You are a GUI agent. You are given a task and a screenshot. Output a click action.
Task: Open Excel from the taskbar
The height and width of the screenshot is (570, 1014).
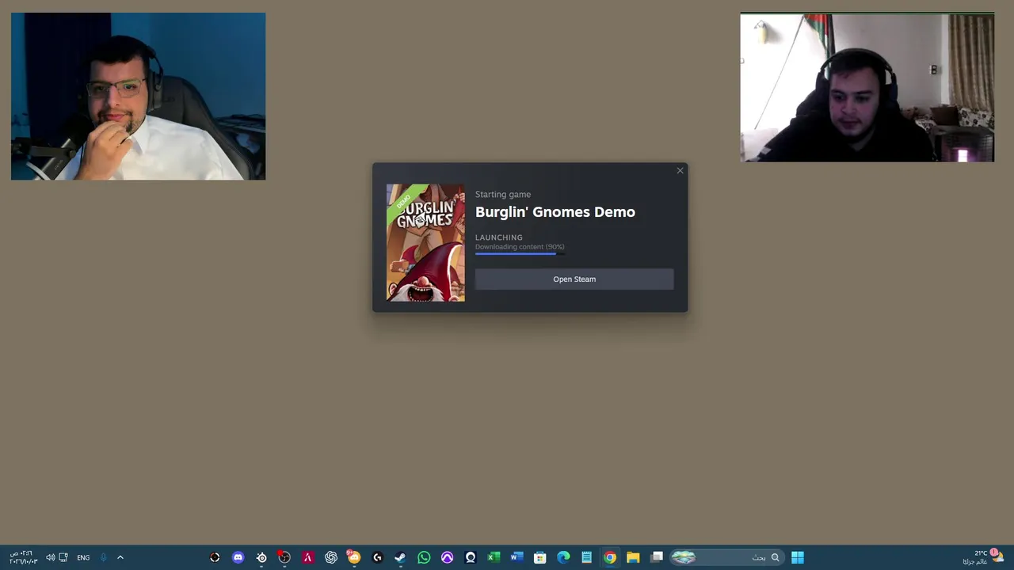tap(494, 557)
